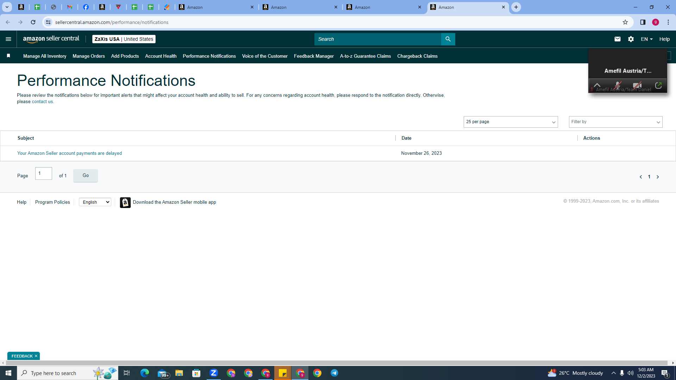This screenshot has height=380, width=676.
Task: Open Microsoft Edge from the taskbar
Action: click(x=145, y=373)
